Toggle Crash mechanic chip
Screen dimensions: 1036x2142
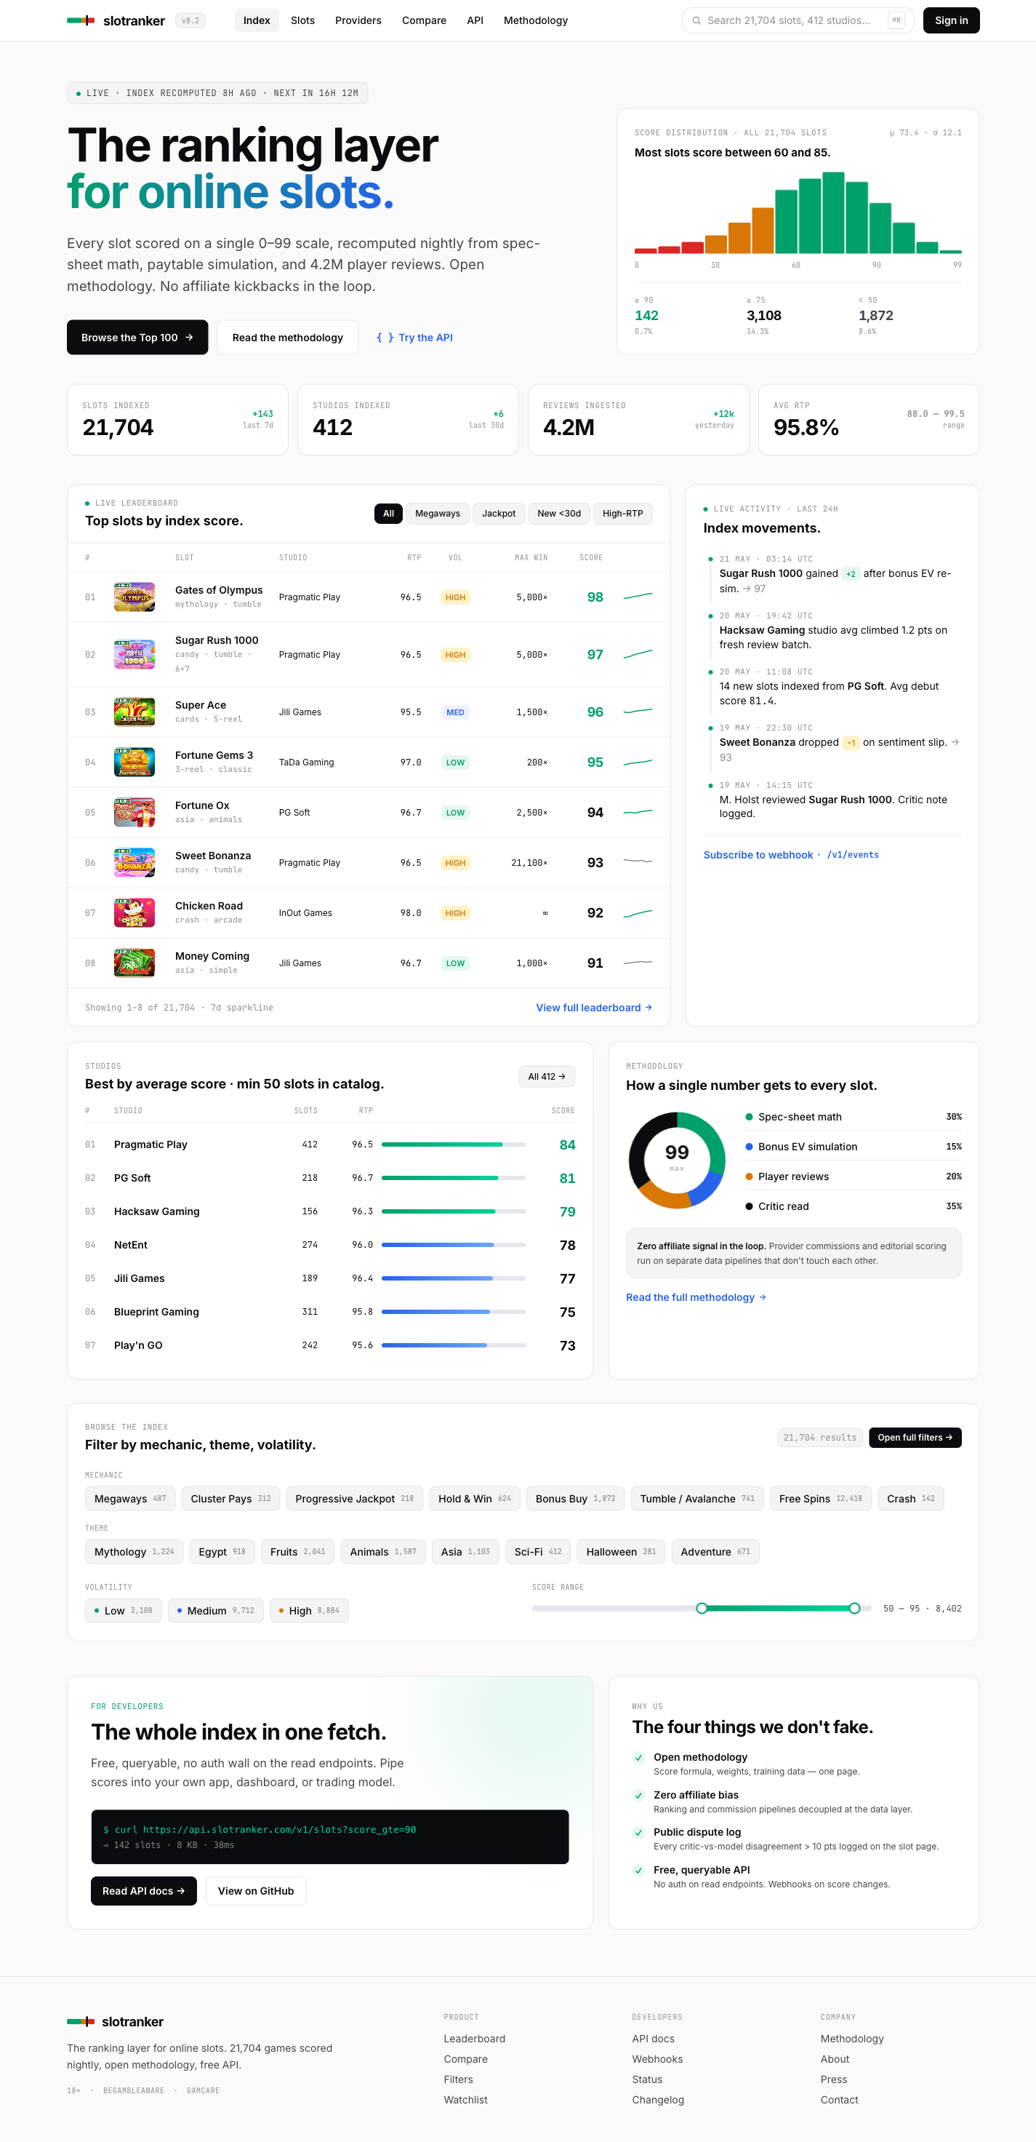(910, 1498)
